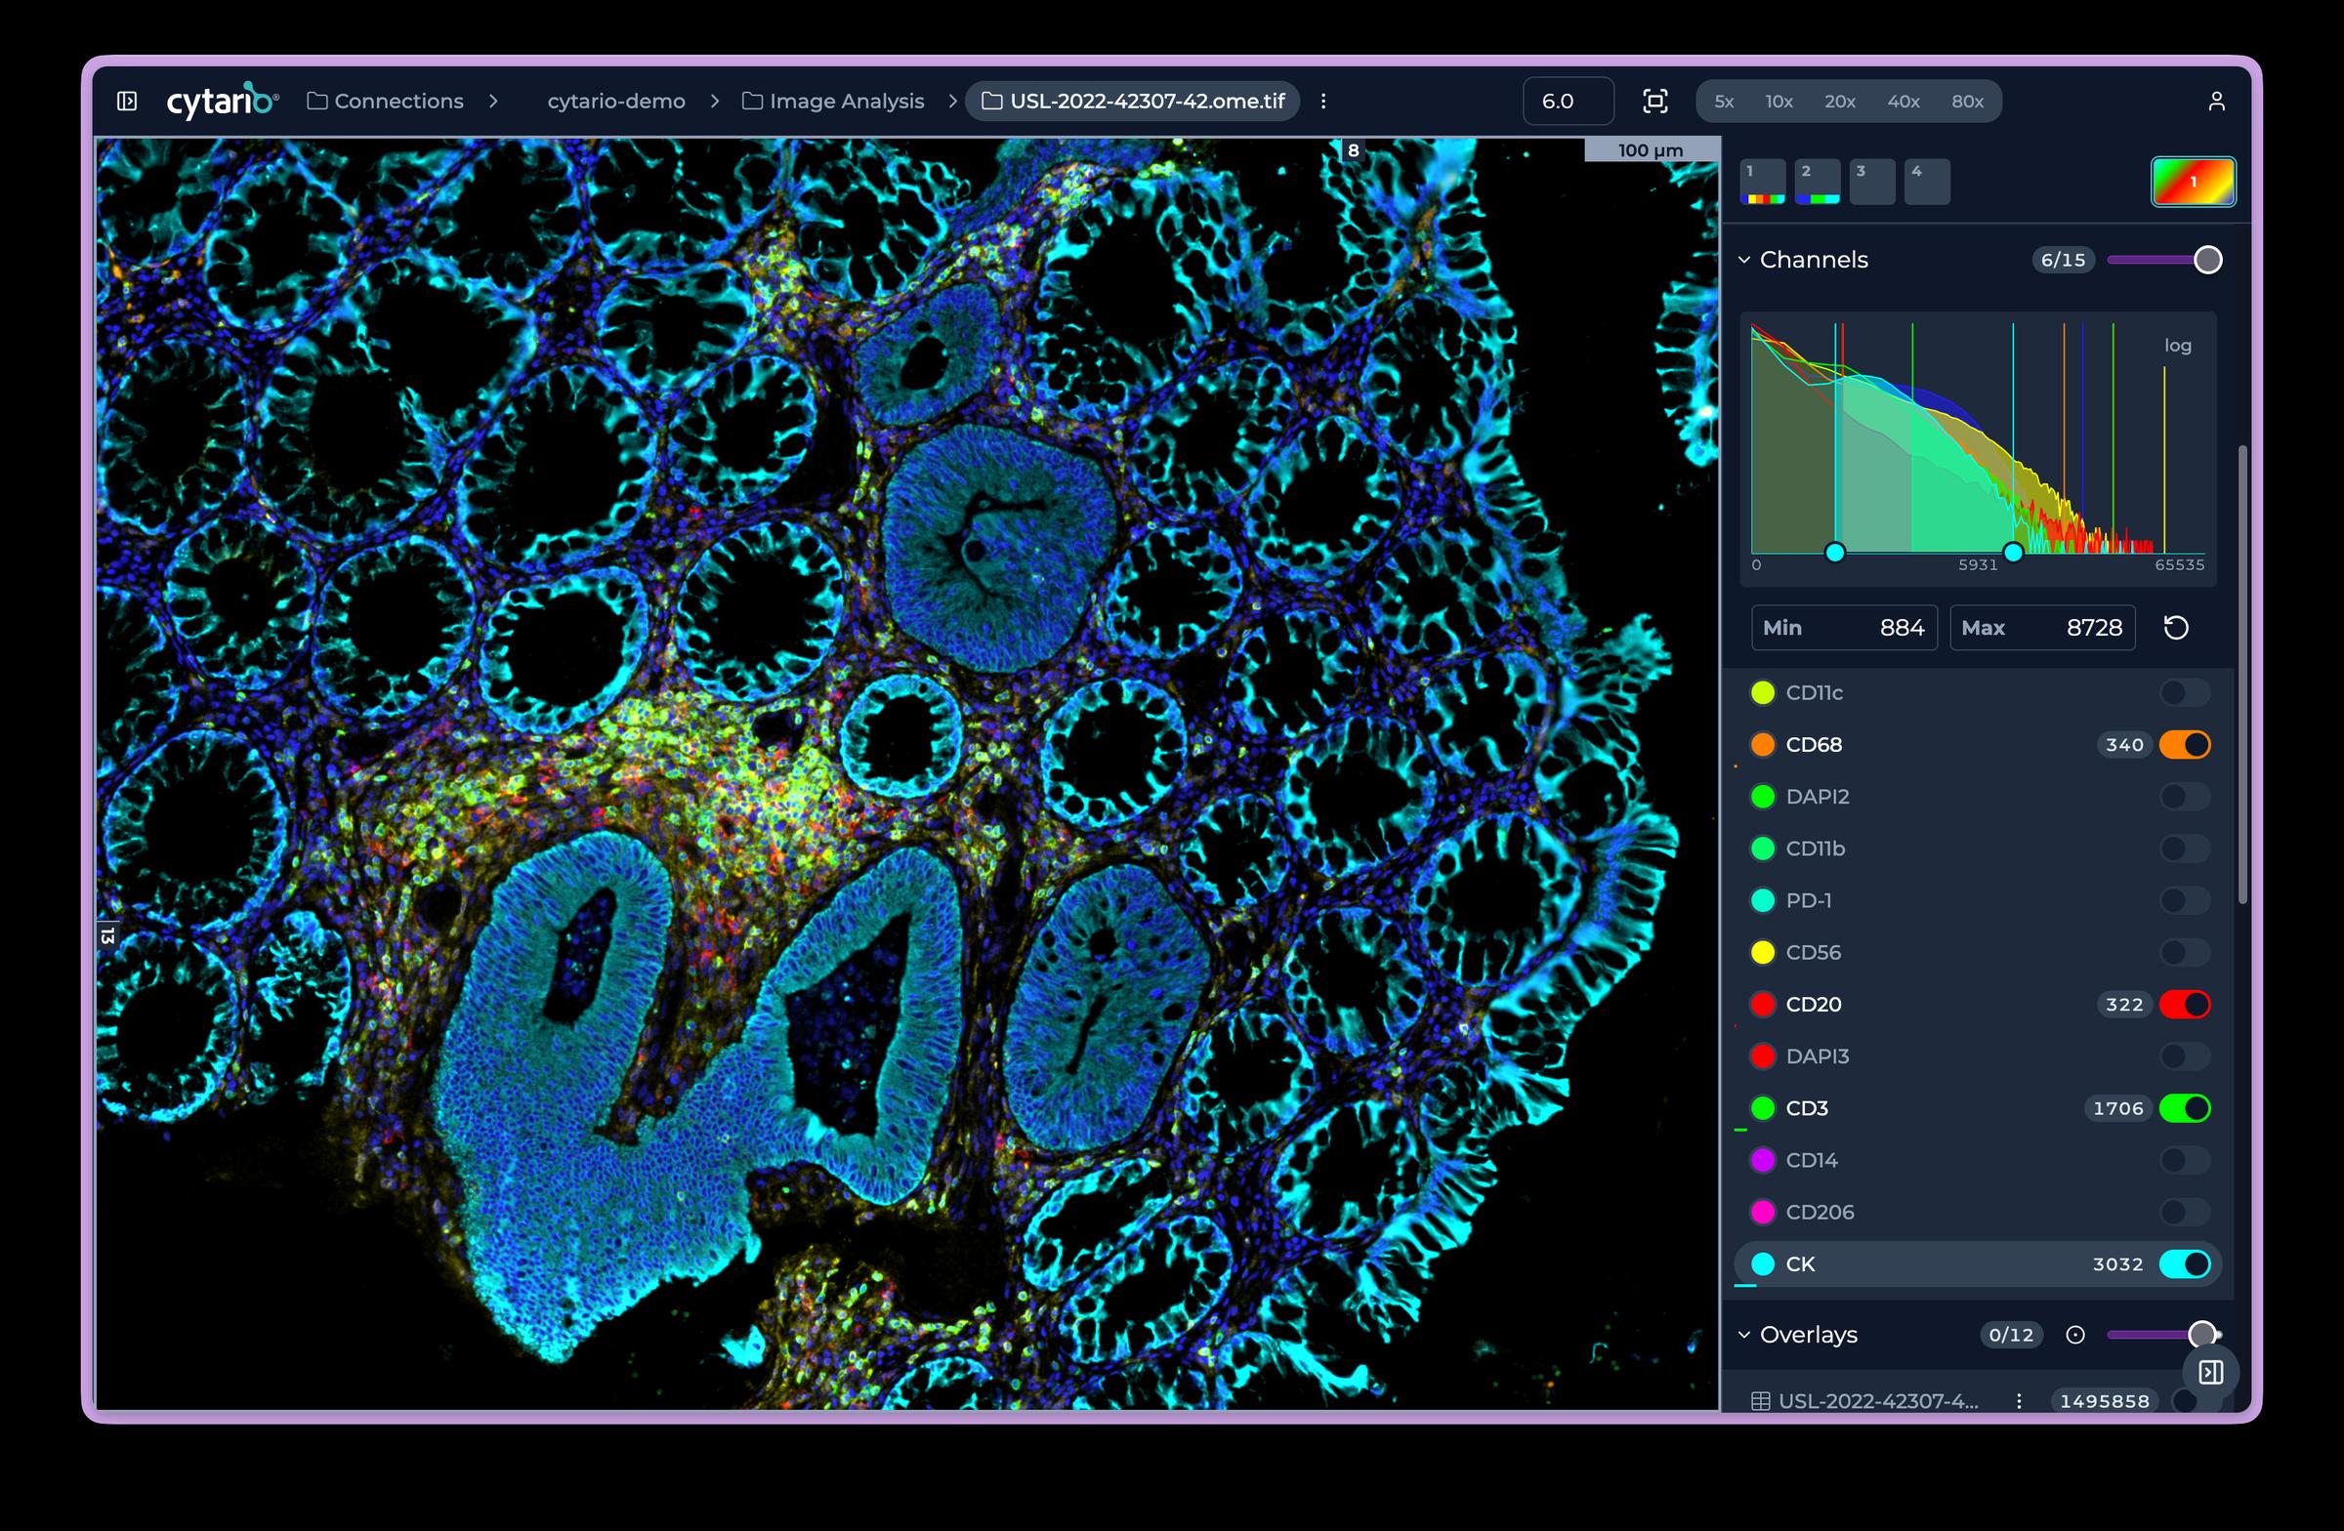
Task: Click the CD206 magenta color dot
Action: click(x=1763, y=1212)
